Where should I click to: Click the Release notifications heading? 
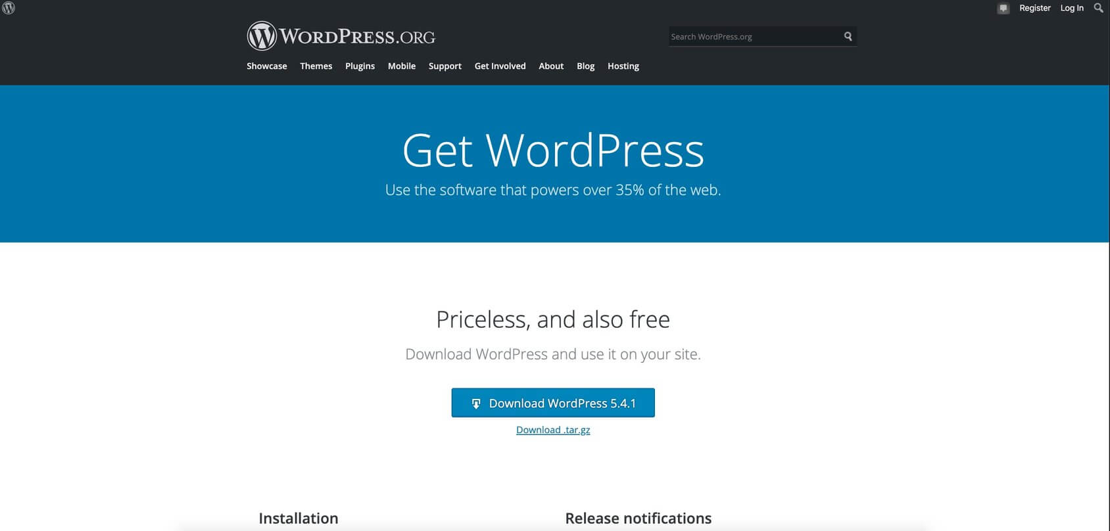pos(638,519)
